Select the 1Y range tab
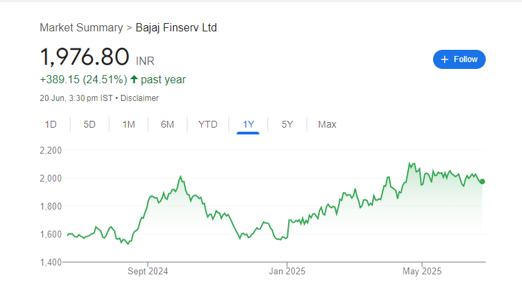Viewport: 522px width, 288px height. [x=248, y=125]
